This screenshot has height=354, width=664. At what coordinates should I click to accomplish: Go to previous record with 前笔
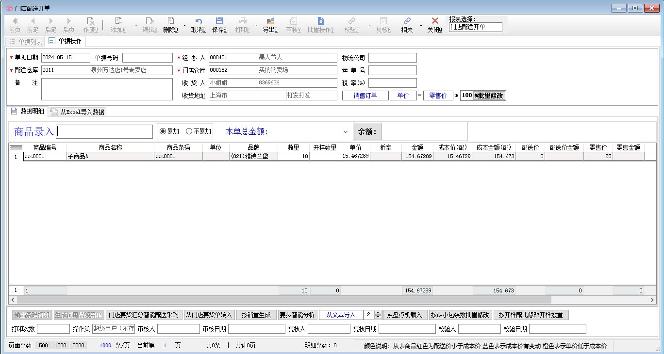pos(33,25)
